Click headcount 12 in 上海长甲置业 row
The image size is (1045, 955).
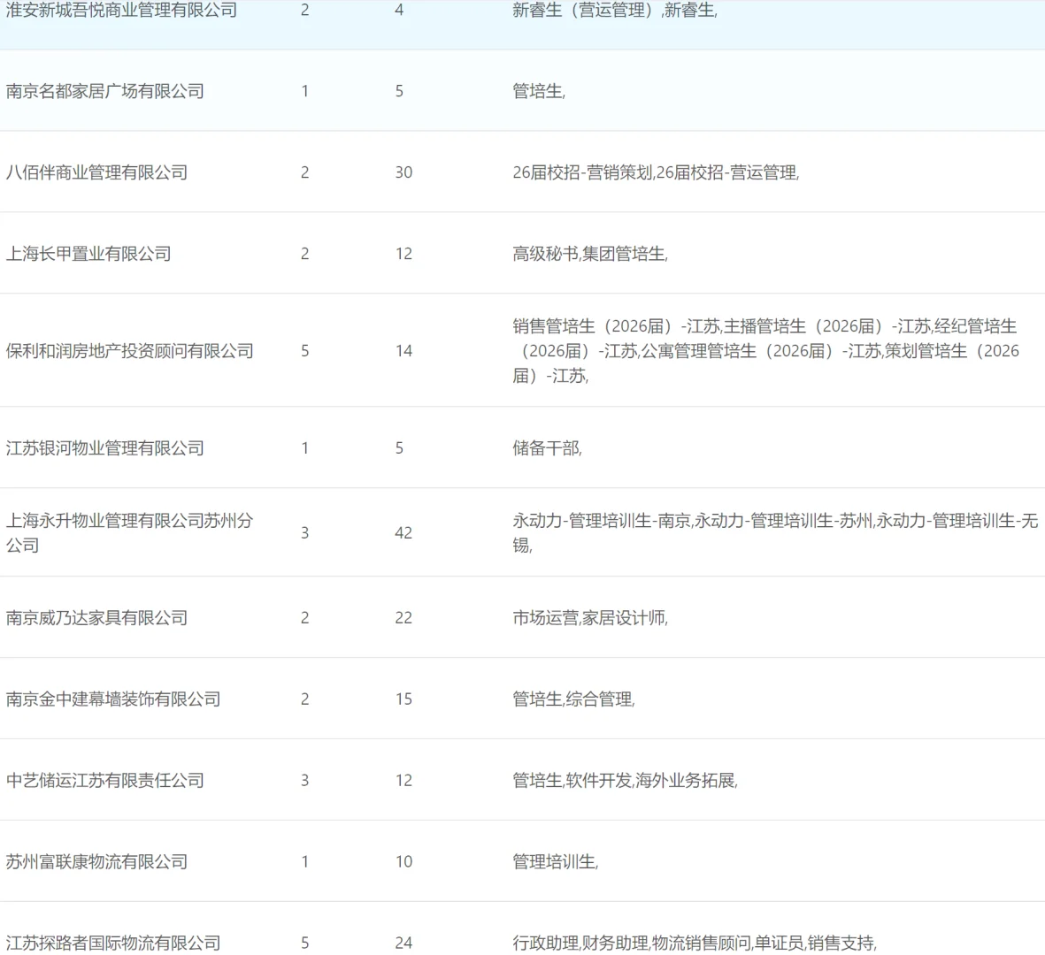[403, 254]
